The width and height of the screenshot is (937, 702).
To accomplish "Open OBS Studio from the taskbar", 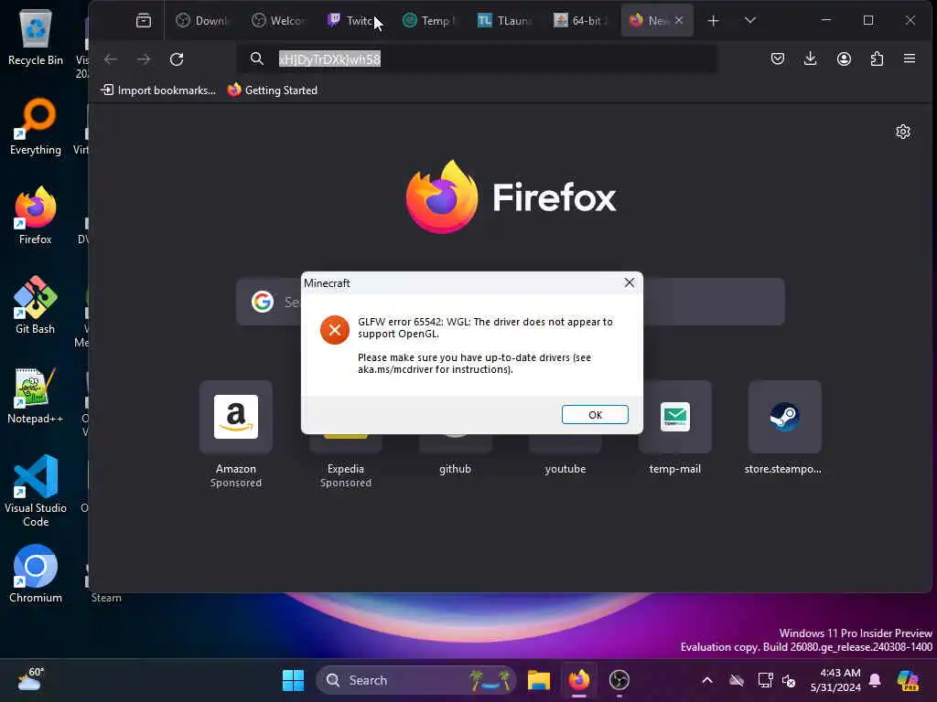I will point(619,680).
